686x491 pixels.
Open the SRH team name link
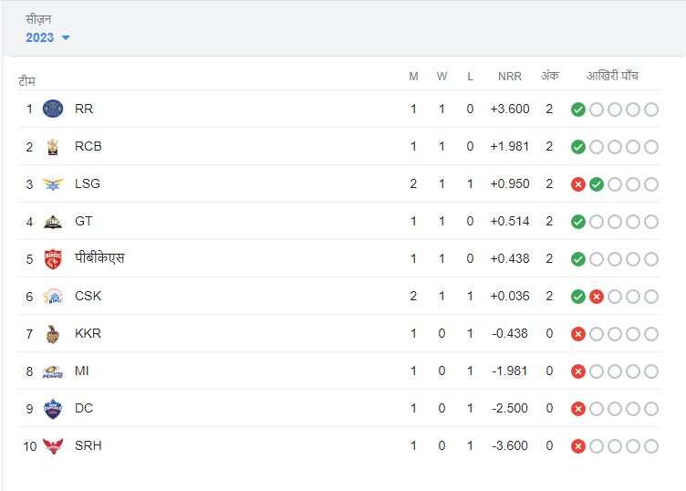click(88, 445)
